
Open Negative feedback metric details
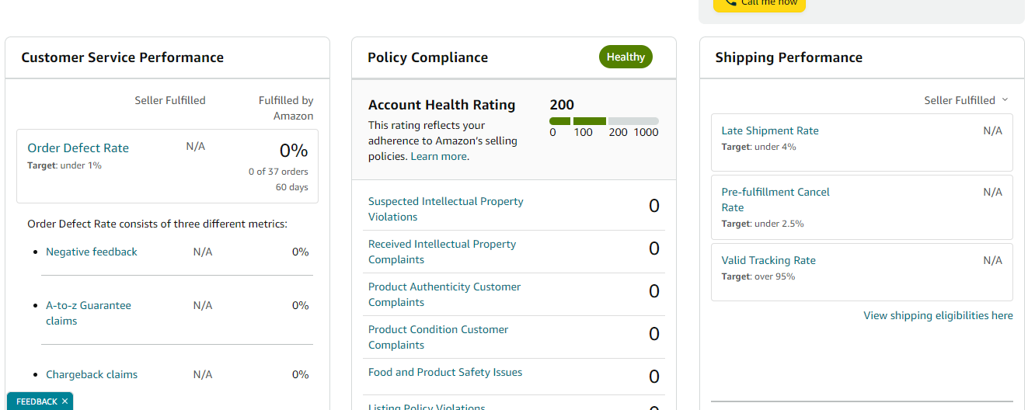[x=92, y=252]
